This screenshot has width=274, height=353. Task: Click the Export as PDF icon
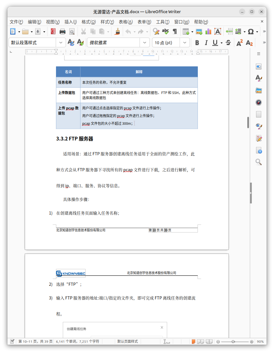tap(53, 31)
